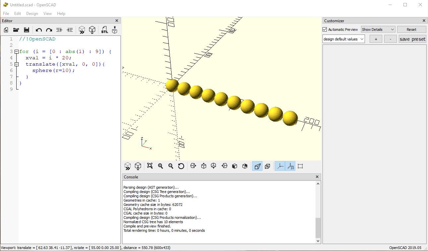
Task: Collapse the for loop fold marker on line 3
Action: coord(17,52)
